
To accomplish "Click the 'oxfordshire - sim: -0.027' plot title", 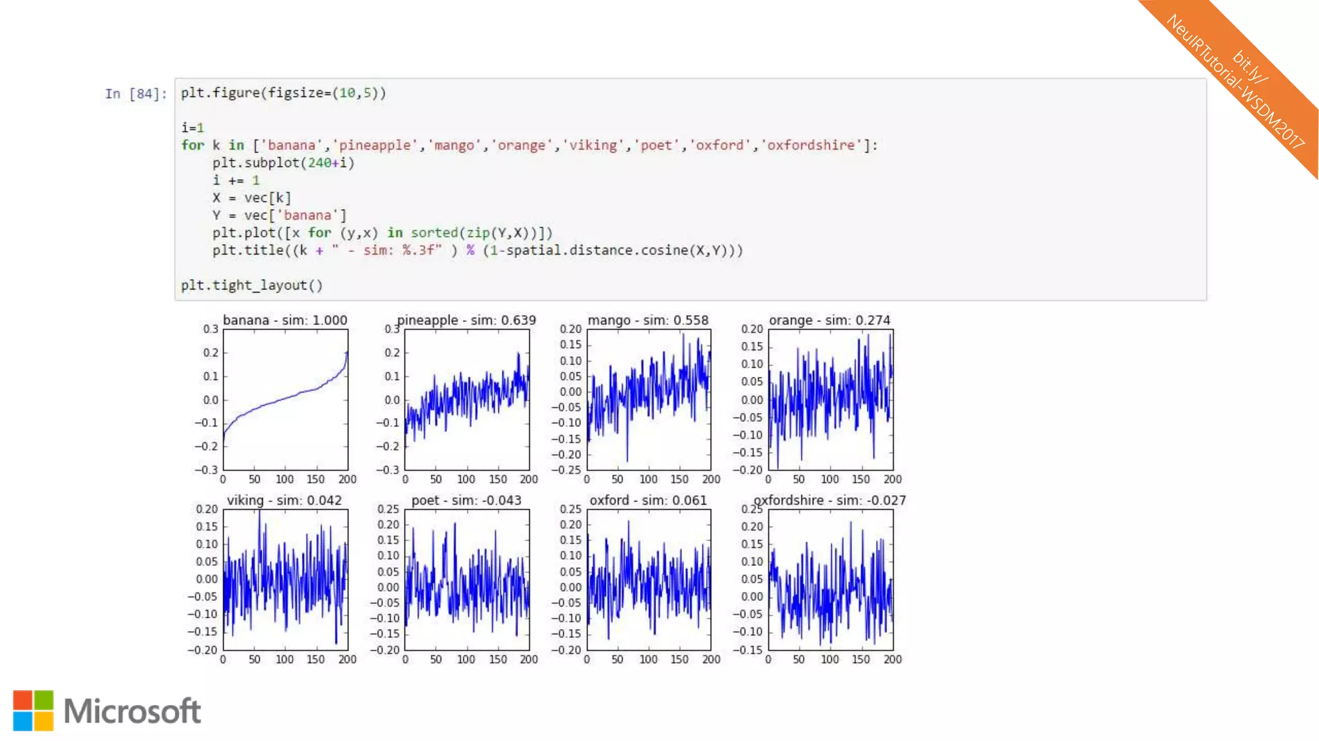I will tap(830, 500).
